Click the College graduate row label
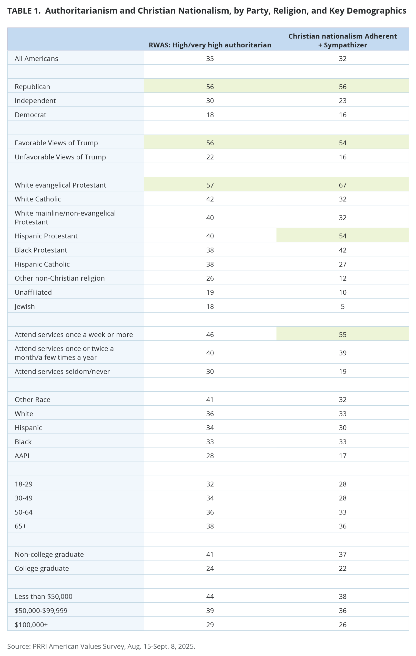This screenshot has height=656, width=416. [42, 568]
